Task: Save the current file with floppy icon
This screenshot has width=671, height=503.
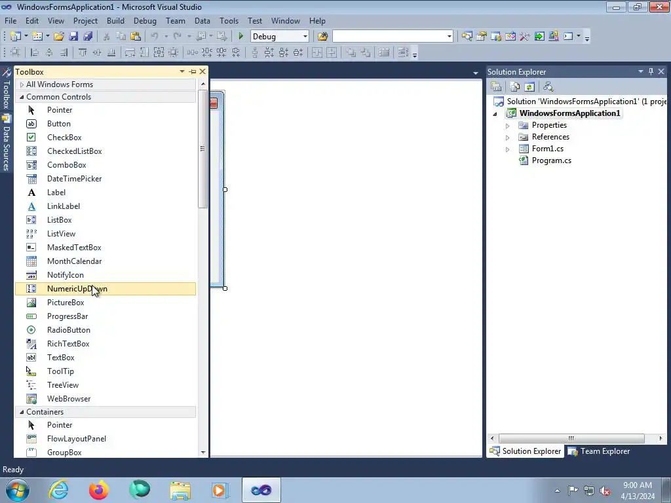Action: [x=73, y=37]
